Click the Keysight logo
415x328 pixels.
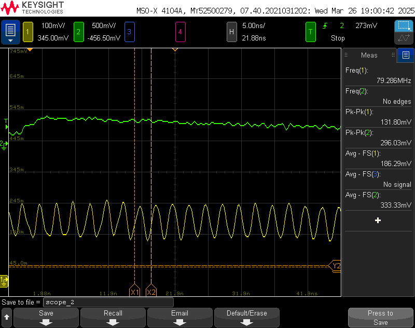(32, 8)
